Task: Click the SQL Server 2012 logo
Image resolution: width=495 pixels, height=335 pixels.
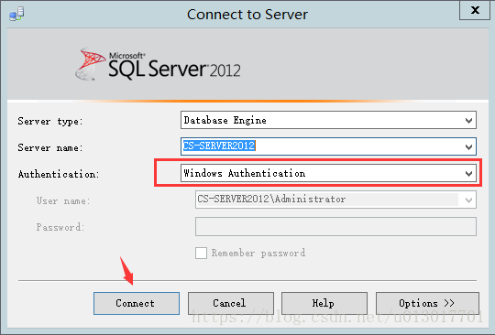Action: 158,64
